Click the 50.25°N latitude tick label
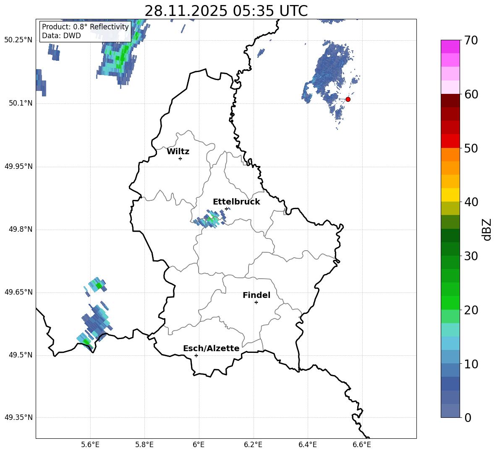 (18, 40)
